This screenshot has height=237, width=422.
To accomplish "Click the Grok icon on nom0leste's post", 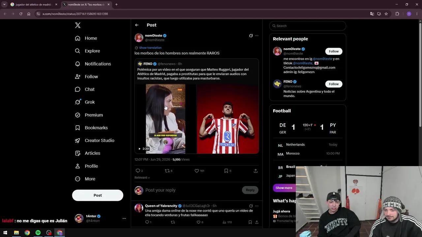I will 251,36.
